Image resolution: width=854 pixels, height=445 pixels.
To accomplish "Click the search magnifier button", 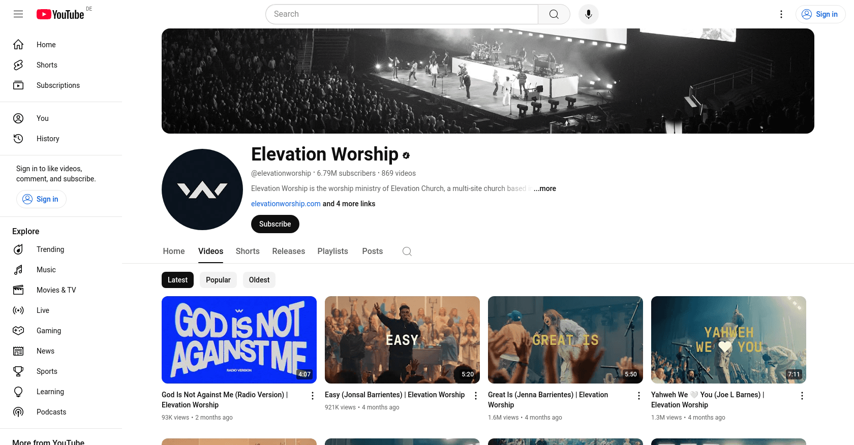I will (554, 14).
